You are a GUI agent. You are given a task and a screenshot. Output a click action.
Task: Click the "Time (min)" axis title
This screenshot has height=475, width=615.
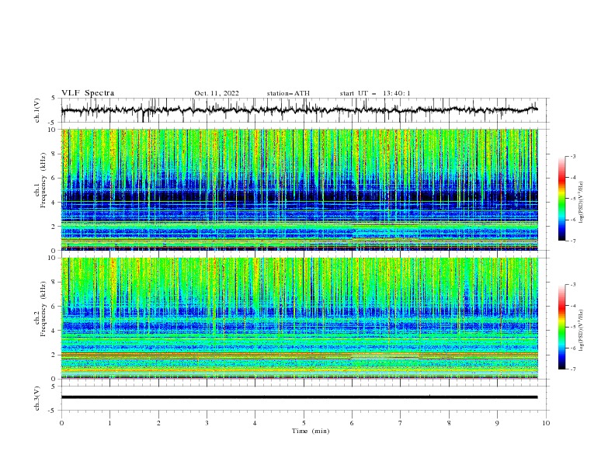pos(311,431)
